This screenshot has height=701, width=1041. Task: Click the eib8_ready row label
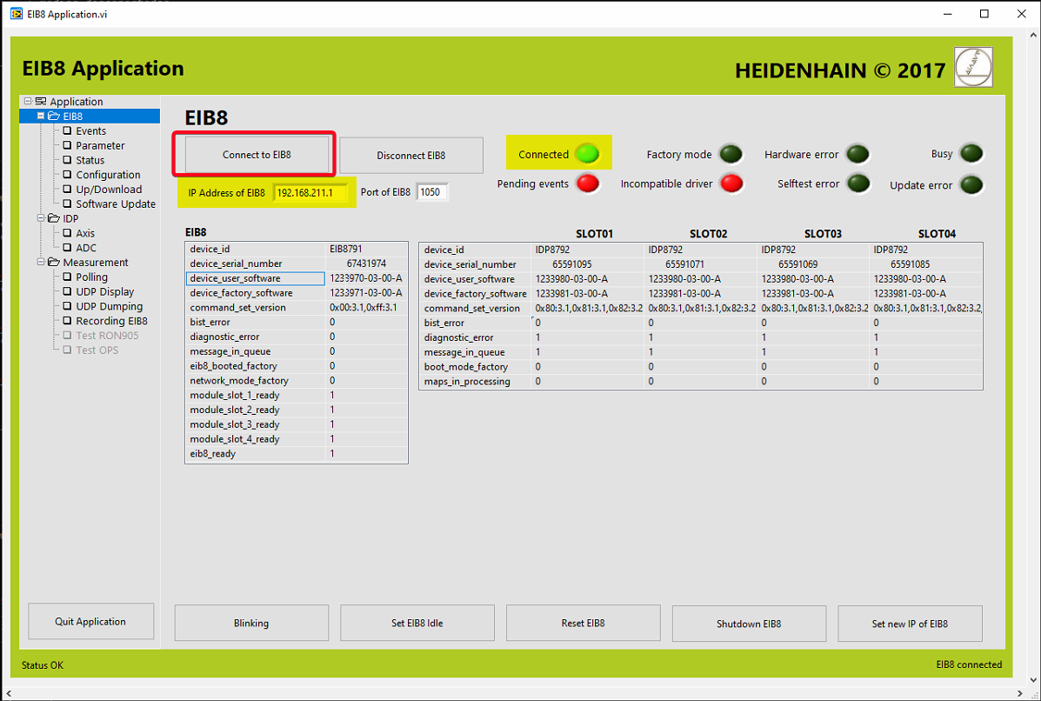(212, 453)
